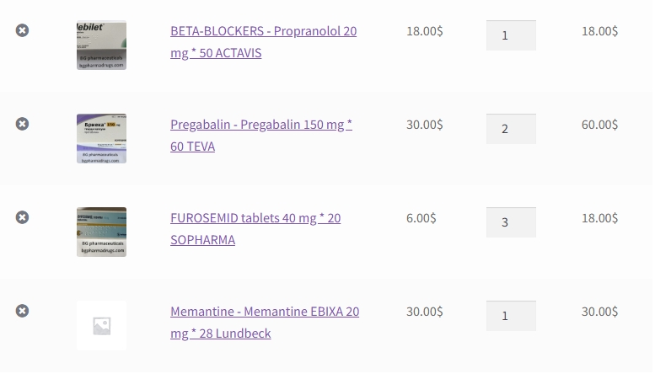Screen dimensions: 655x379
Task: View FUROSEMID product image thumbnail
Action: click(x=101, y=232)
